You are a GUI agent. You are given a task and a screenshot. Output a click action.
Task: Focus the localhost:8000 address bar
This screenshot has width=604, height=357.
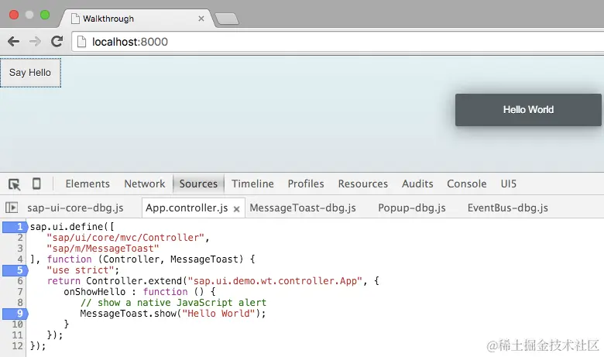[339, 42]
